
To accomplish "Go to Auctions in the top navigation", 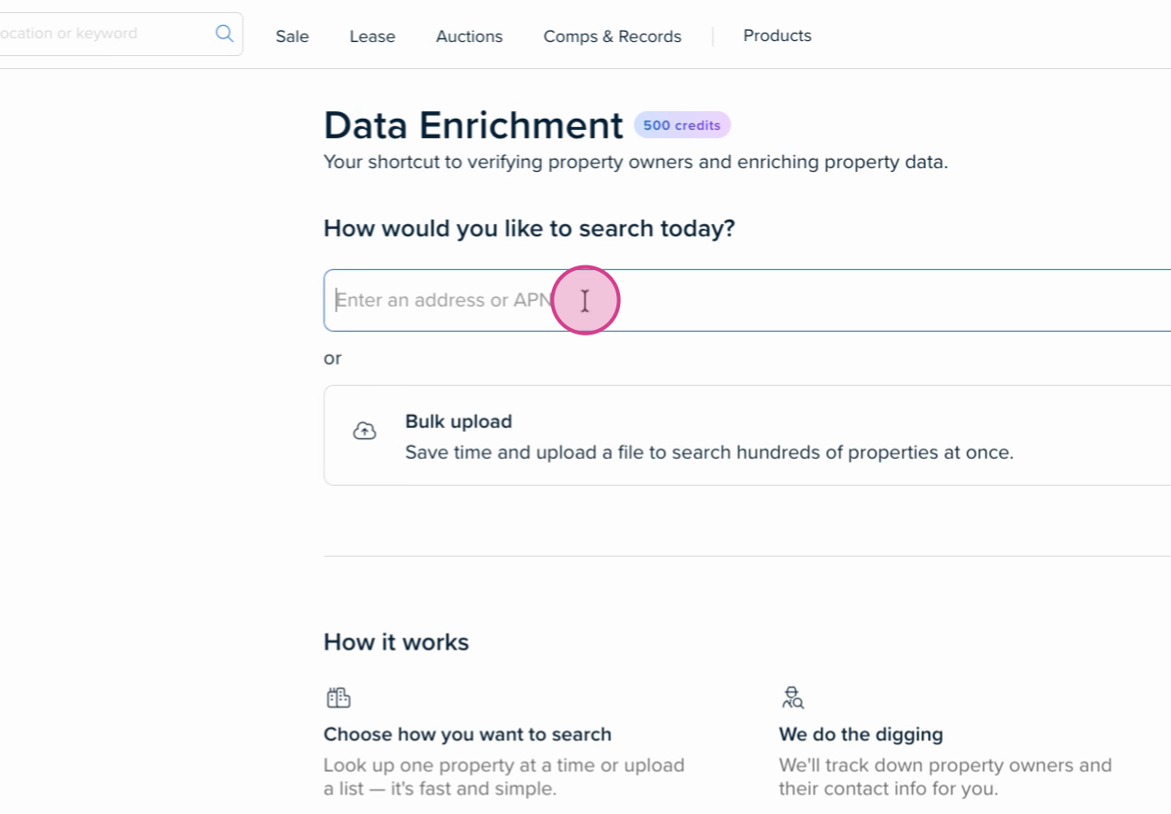I will tap(469, 36).
